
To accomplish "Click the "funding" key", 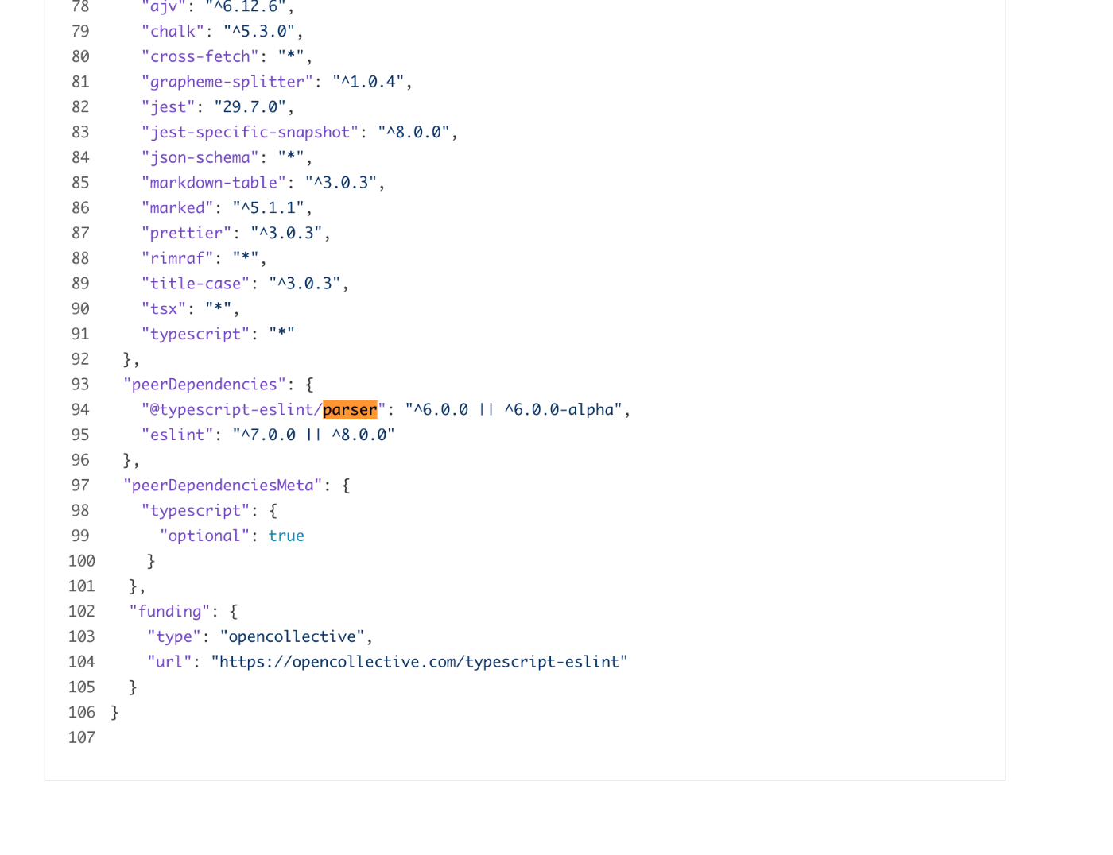I will click(x=169, y=611).
